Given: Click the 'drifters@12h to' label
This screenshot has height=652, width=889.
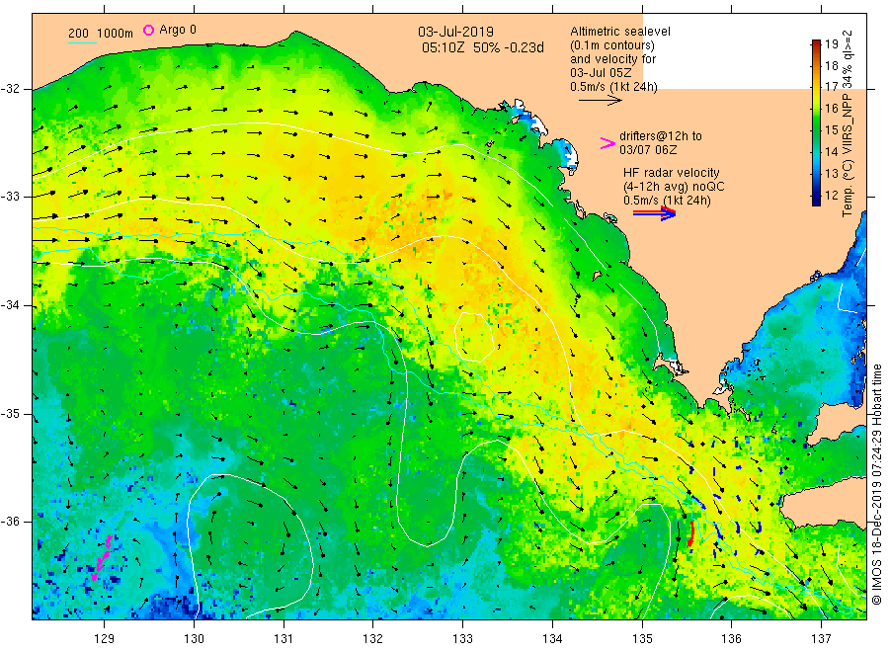Looking at the screenshot, I should click(x=661, y=136).
